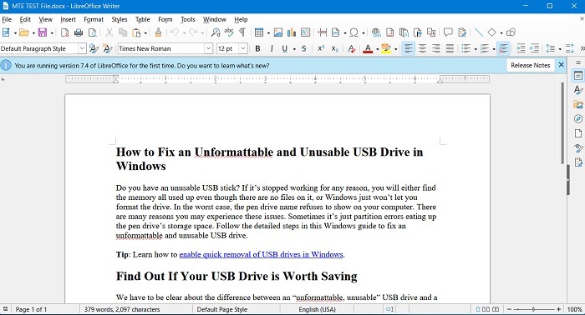Screen dimensions: 585x315
Task: Click Clone Formatting paintbrush icon
Action: (x=158, y=32)
